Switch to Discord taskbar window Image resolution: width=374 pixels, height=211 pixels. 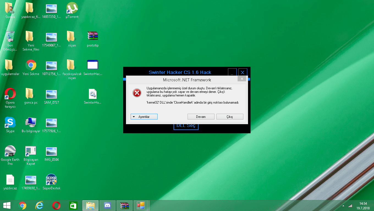point(107,206)
